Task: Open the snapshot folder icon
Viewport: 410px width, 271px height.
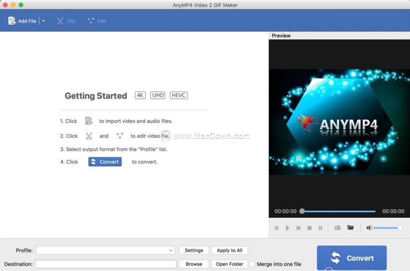Action: 350,227
